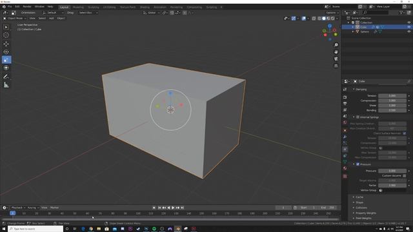413x232 pixels.
Task: Click the pan view hand icon
Action: tap(336, 52)
